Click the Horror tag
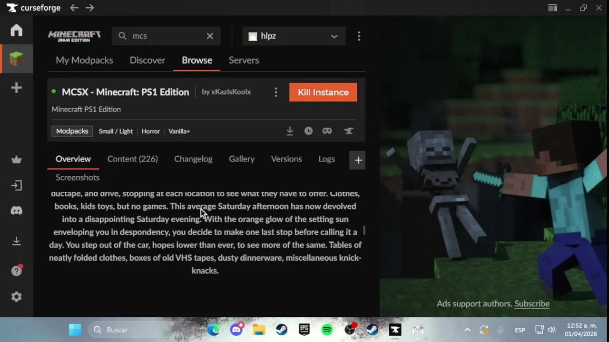The image size is (609, 342). click(x=151, y=131)
